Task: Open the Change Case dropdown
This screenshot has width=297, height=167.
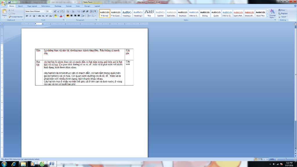Action: click(x=51, y=16)
